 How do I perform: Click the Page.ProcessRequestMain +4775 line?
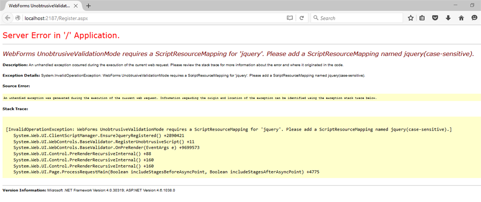[x=166, y=172]
